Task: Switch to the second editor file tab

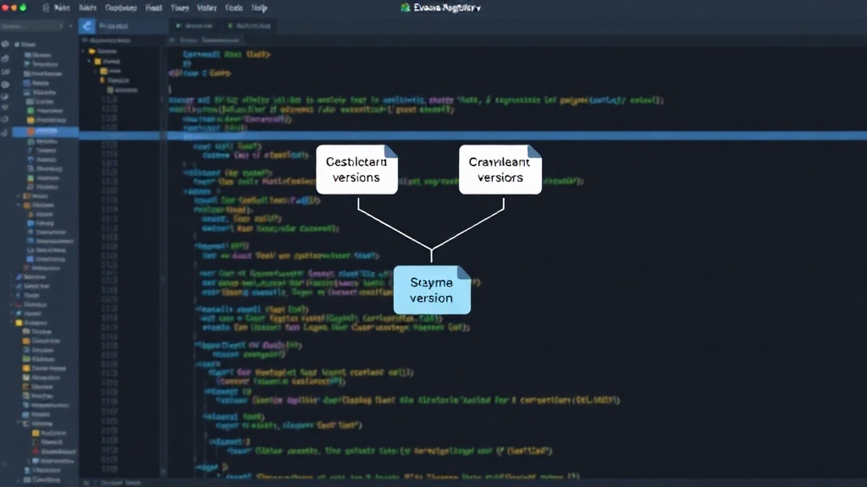Action: pos(250,26)
